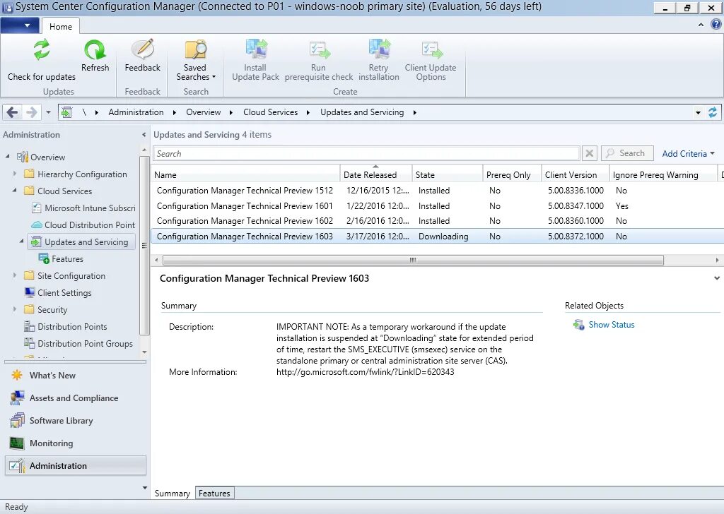Collapse the Administration navigation pane

[x=144, y=135]
